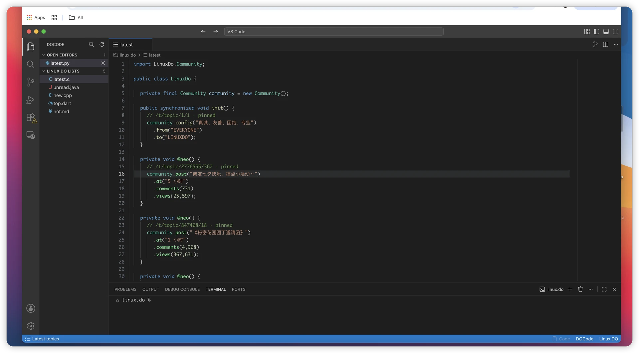Click '.comments(731)' code line
The image size is (639, 353).
tap(173, 189)
